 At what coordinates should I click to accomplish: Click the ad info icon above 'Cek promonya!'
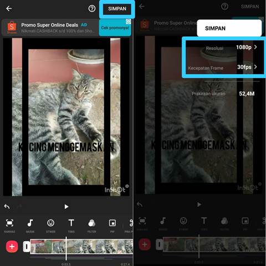pos(129,22)
